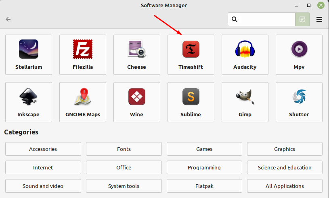Choose the Wine app tile
The height and width of the screenshot is (198, 329).
137,102
